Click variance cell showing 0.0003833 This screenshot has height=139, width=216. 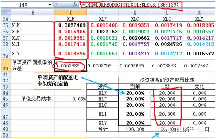[167, 65]
